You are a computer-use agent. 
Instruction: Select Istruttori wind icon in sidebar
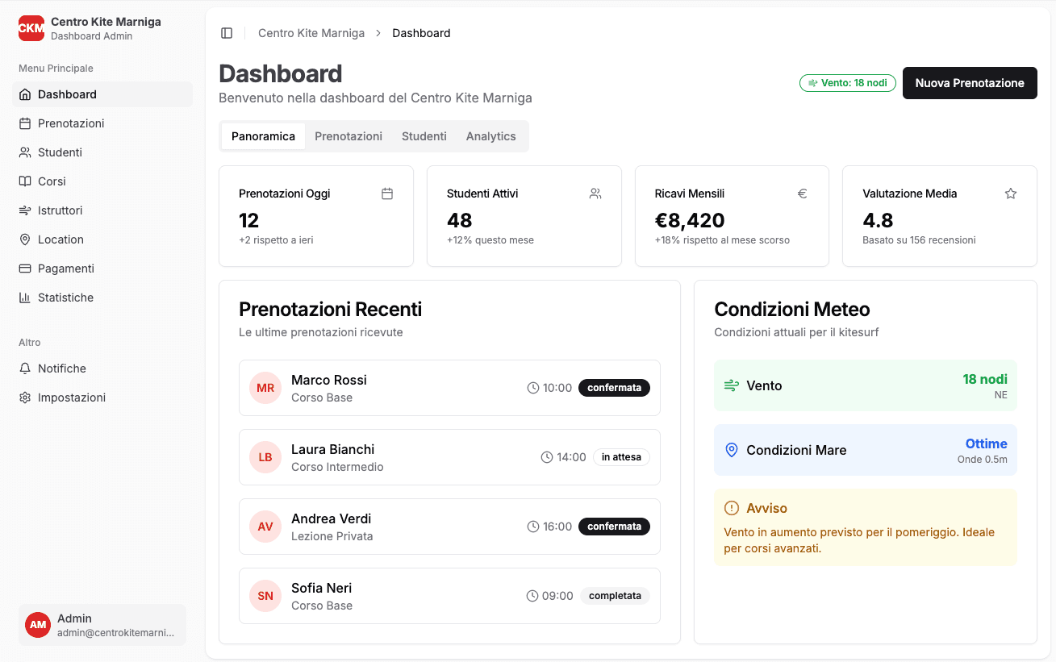[25, 210]
